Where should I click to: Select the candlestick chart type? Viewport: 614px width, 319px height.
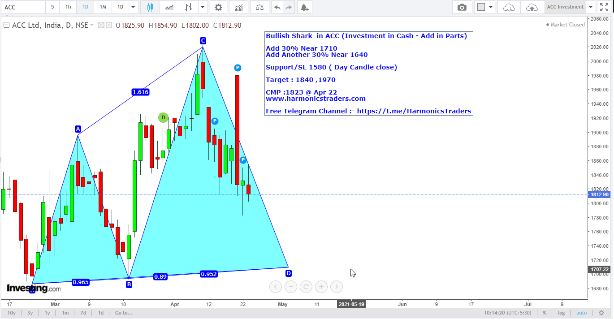pyautogui.click(x=150, y=7)
